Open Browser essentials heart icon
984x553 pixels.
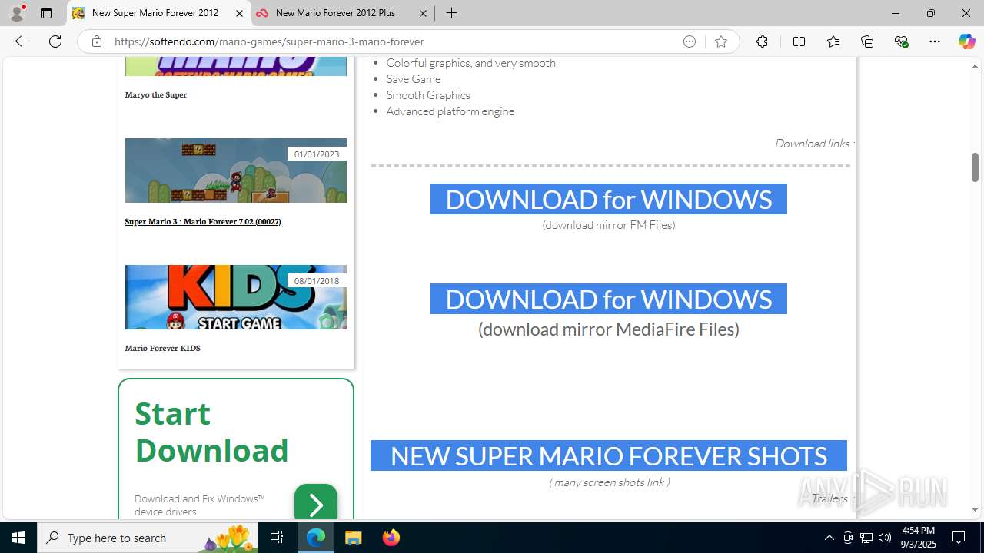pos(901,41)
